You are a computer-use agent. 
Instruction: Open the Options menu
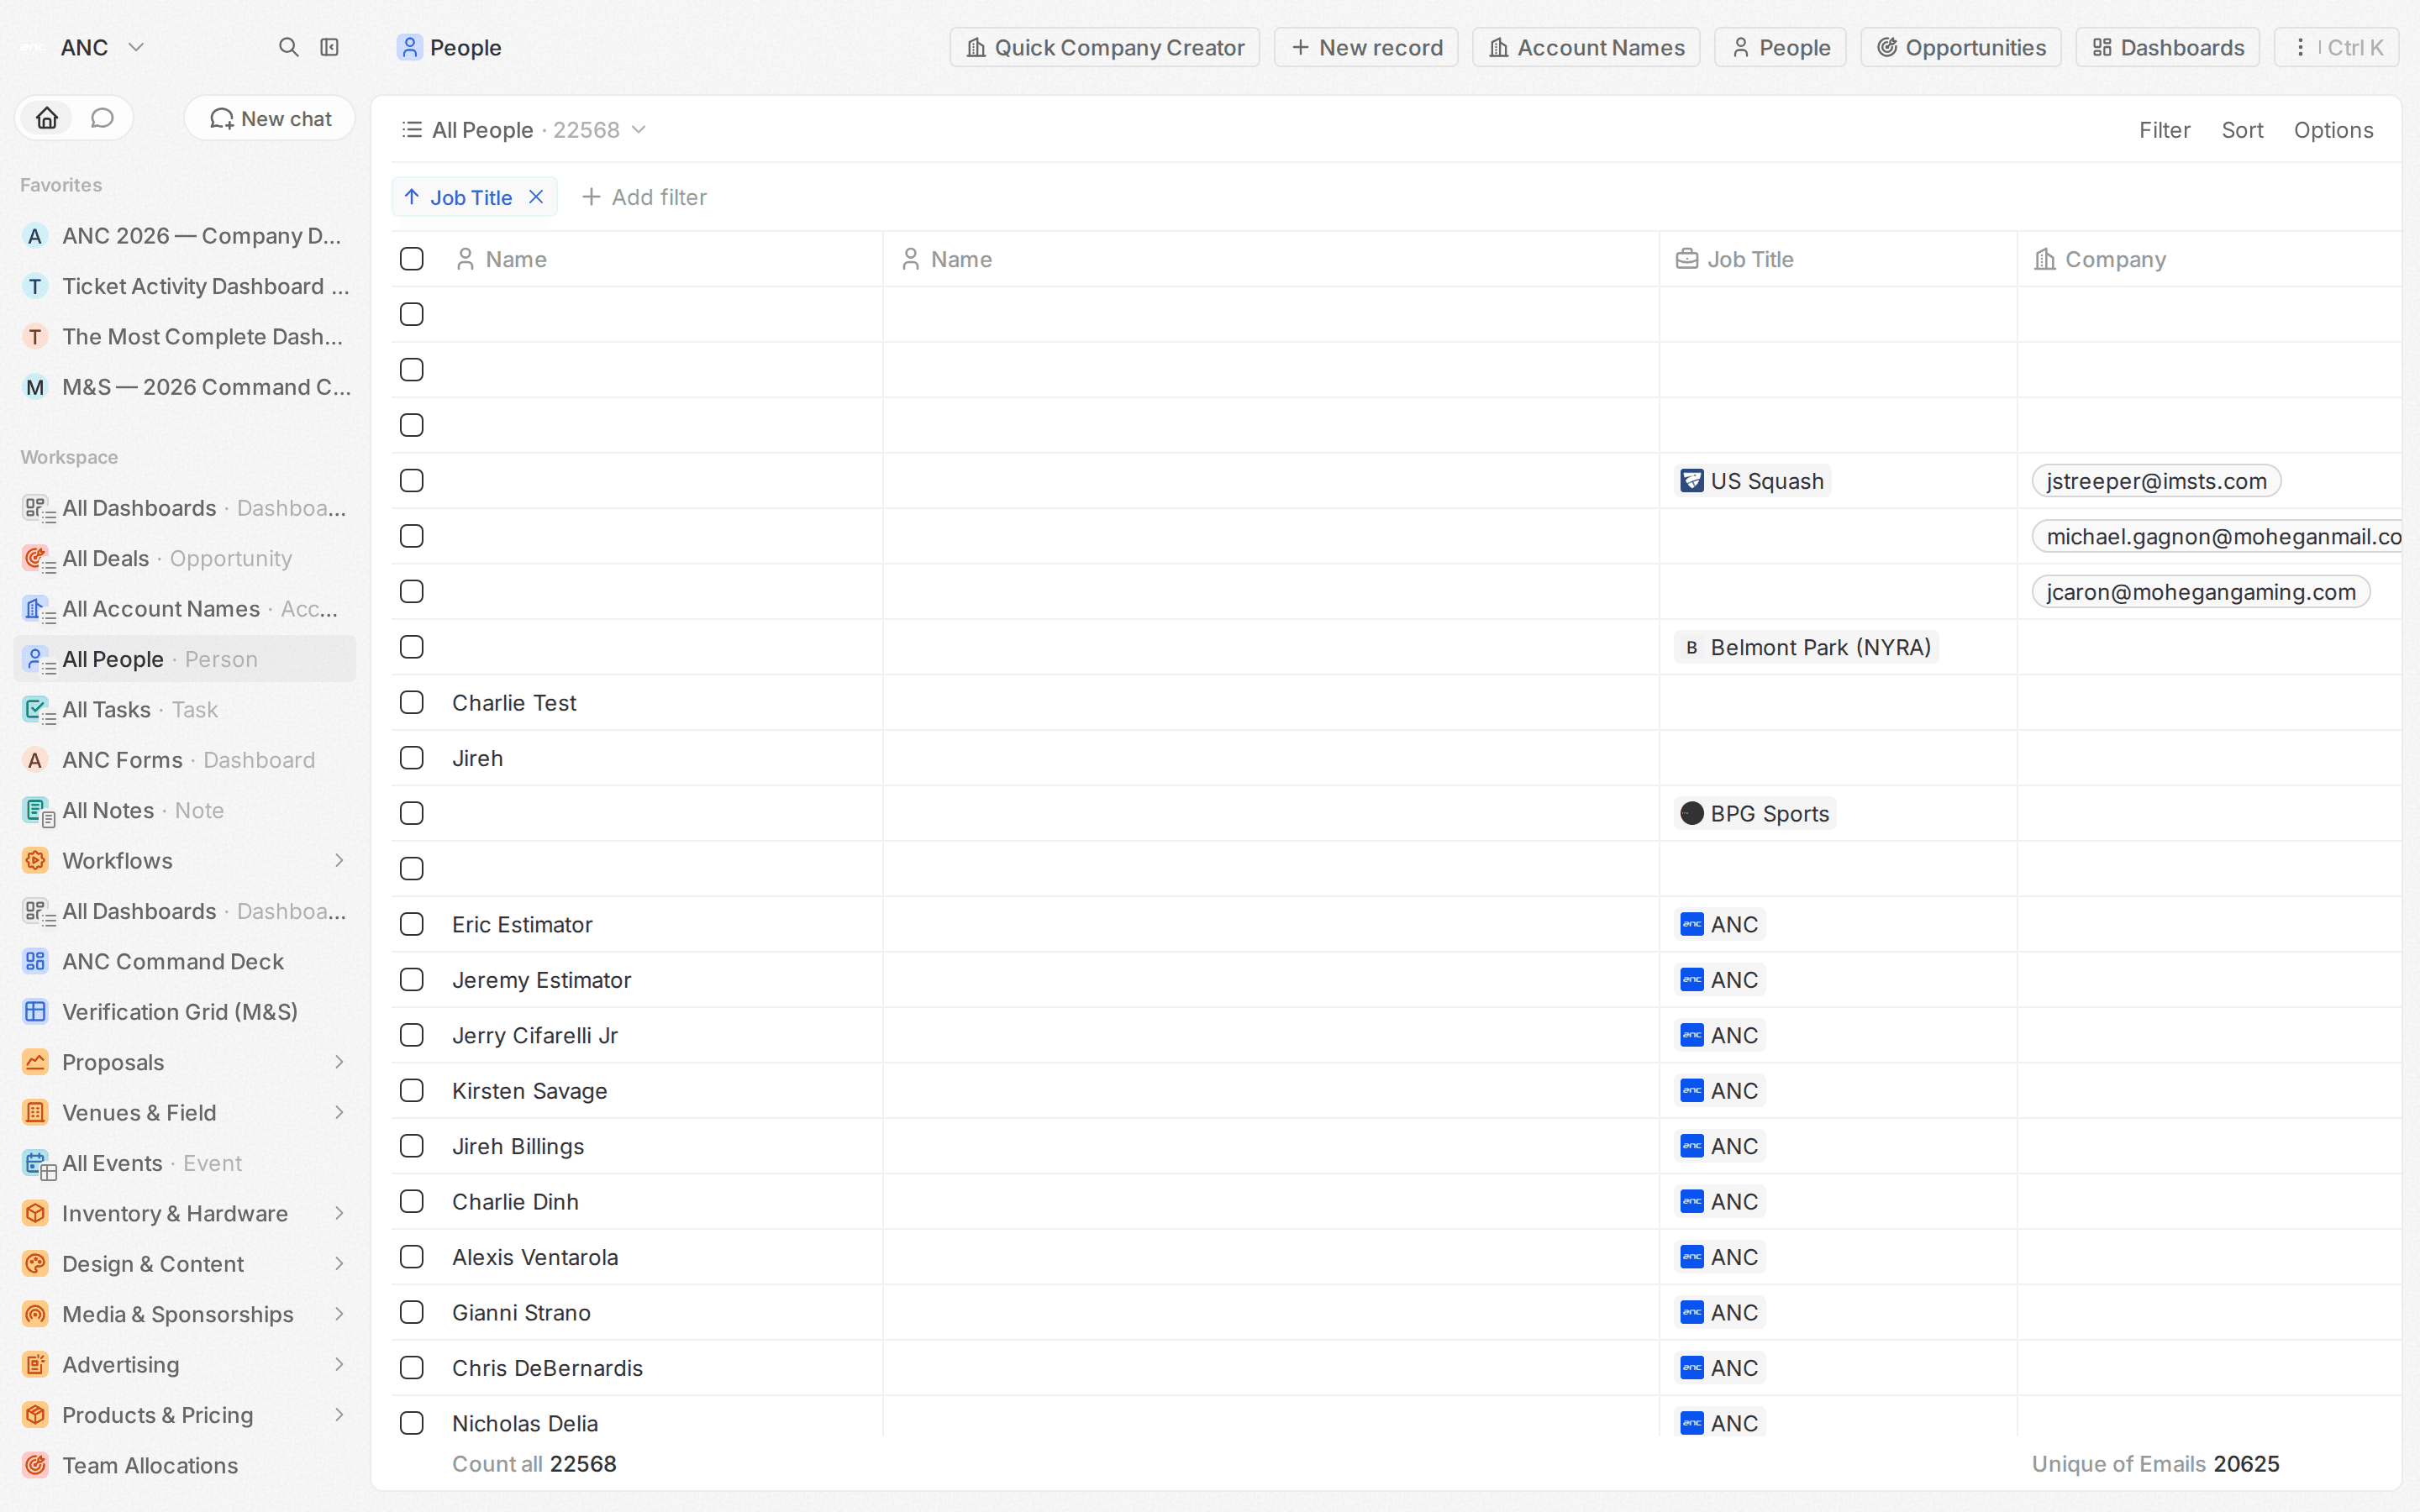coord(2333,130)
